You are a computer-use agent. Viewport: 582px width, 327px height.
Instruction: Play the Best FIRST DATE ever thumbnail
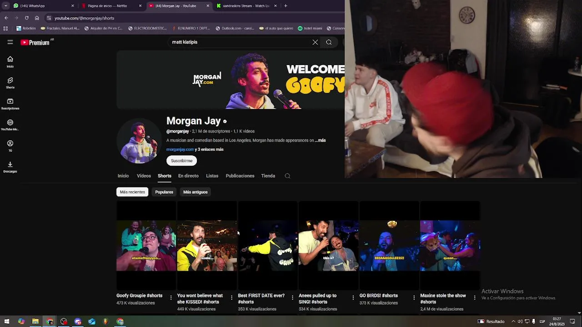pyautogui.click(x=267, y=245)
